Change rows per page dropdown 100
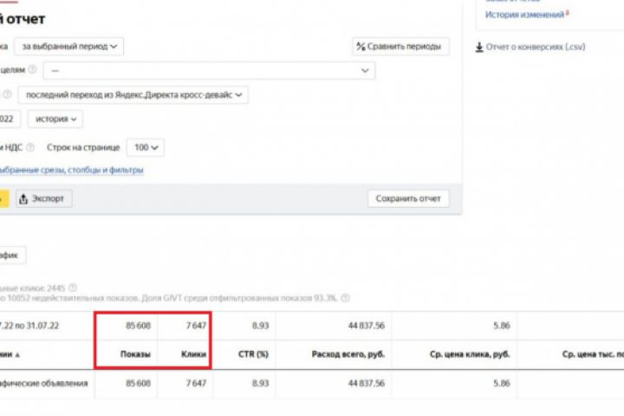 [x=146, y=147]
